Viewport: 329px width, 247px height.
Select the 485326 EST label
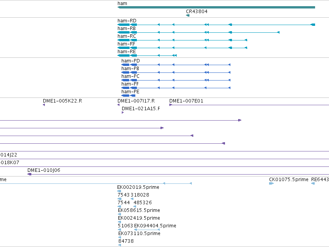pyautogui.click(x=143, y=203)
